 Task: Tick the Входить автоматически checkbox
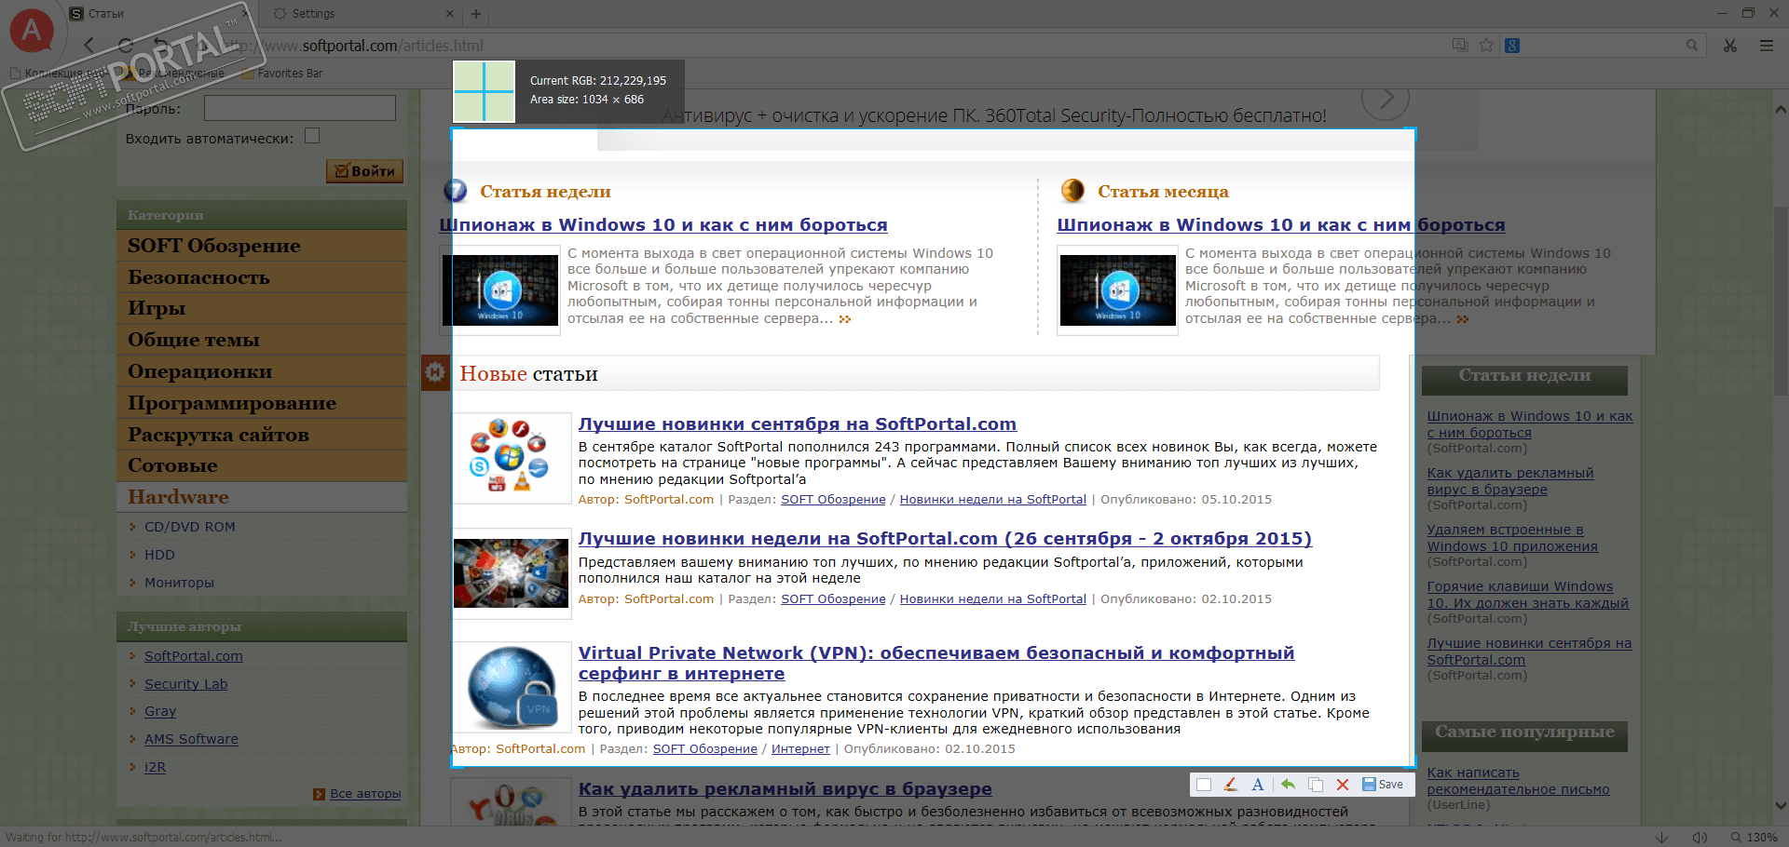point(312,136)
